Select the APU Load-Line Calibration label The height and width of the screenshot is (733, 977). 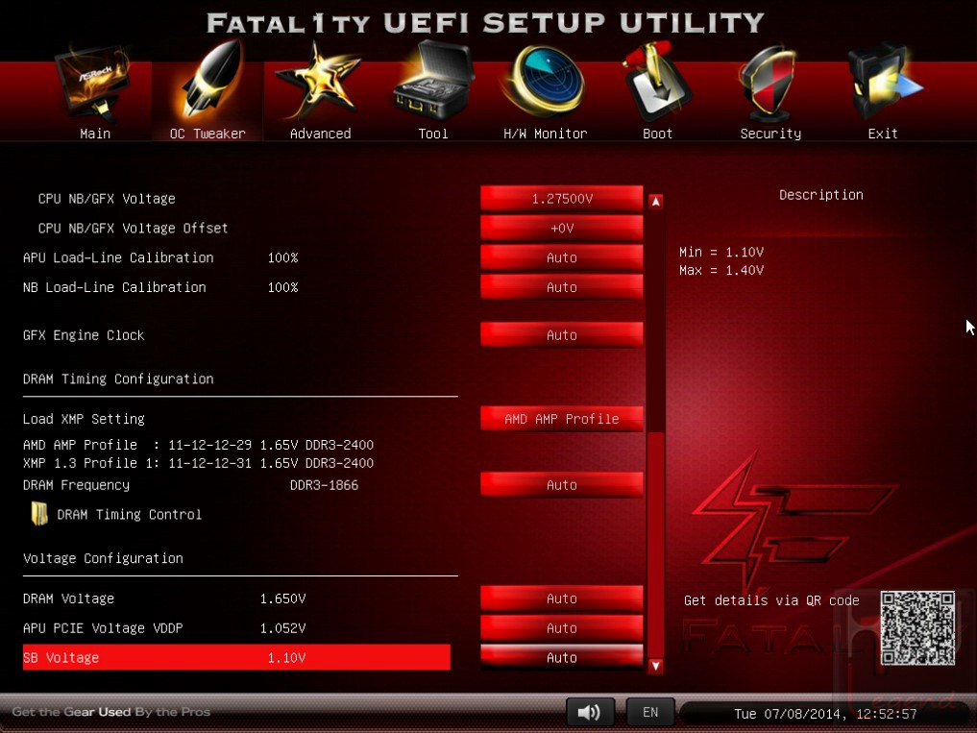click(118, 257)
